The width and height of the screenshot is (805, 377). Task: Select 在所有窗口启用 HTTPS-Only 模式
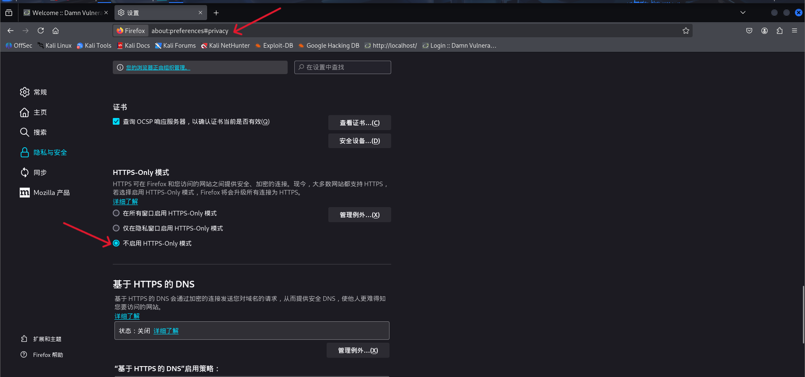pyautogui.click(x=116, y=213)
